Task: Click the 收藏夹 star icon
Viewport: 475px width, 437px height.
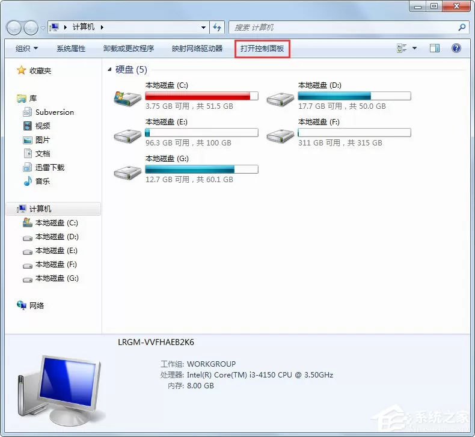Action: (21, 70)
